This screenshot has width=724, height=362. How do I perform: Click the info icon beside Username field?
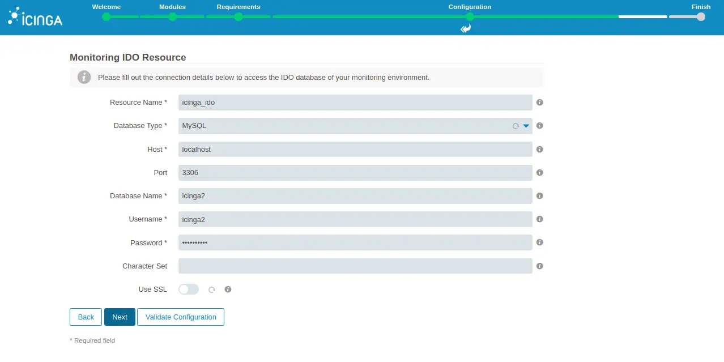(540, 219)
